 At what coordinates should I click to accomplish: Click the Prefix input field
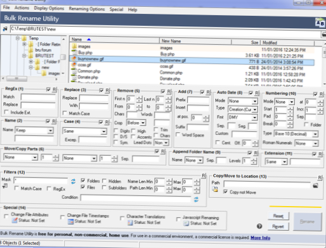click(199, 100)
